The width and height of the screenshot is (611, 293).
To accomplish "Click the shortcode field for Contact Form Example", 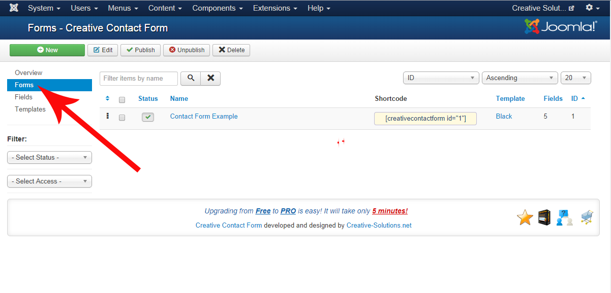I will coord(425,119).
